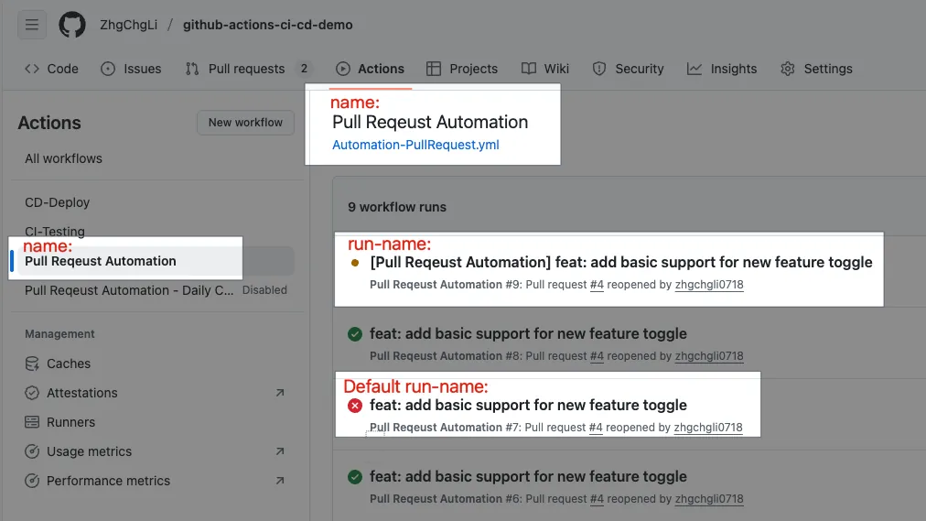Screen dimensions: 926x521
Task: Open the hamburger navigation menu
Action: point(32,25)
